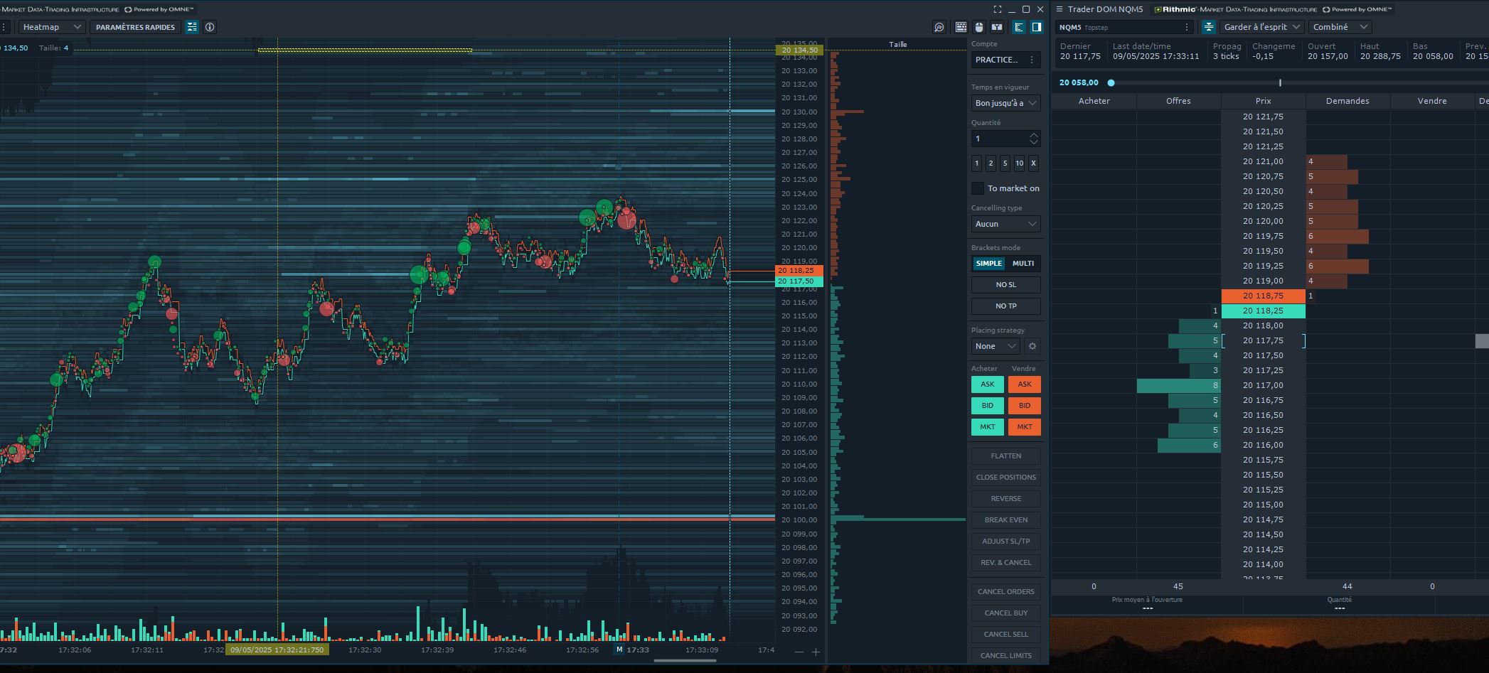Click the green buy MKT button
This screenshot has width=1489, height=673.
tap(988, 427)
